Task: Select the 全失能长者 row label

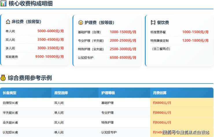Action: [10, 122]
